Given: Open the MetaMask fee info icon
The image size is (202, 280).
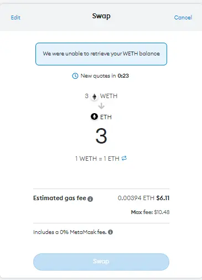Looking at the screenshot, I should 110,232.
